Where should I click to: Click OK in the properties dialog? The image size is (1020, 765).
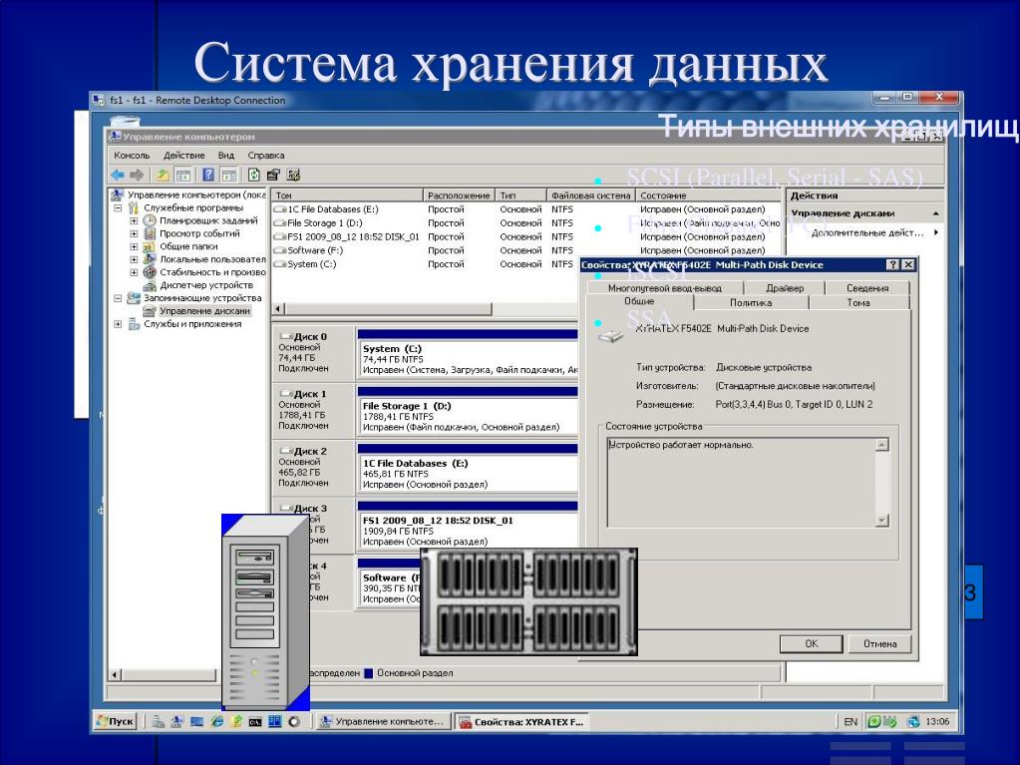coord(812,643)
